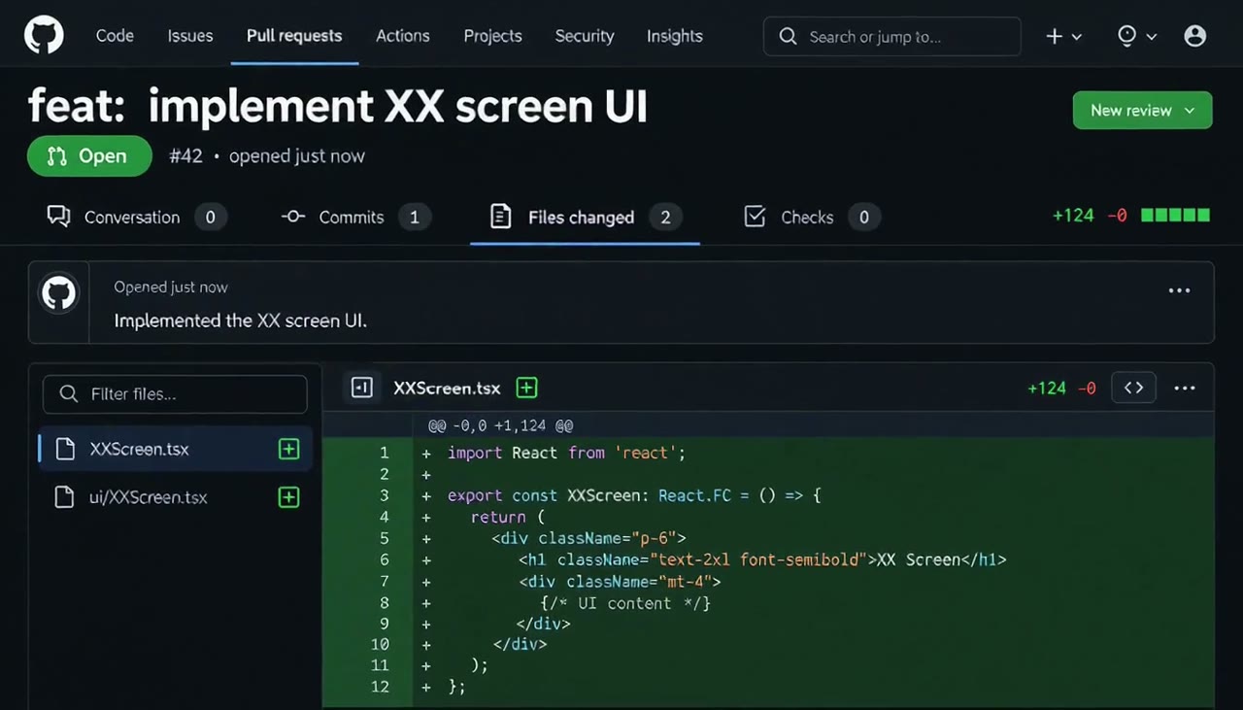Click the added-file badge next to XXScreen.tsx header
The width and height of the screenshot is (1243, 710).
(526, 388)
